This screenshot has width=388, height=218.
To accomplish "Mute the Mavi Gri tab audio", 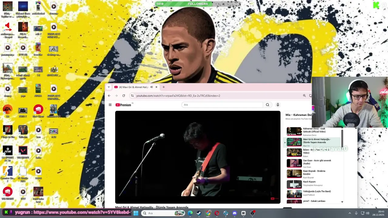I will tap(152, 87).
